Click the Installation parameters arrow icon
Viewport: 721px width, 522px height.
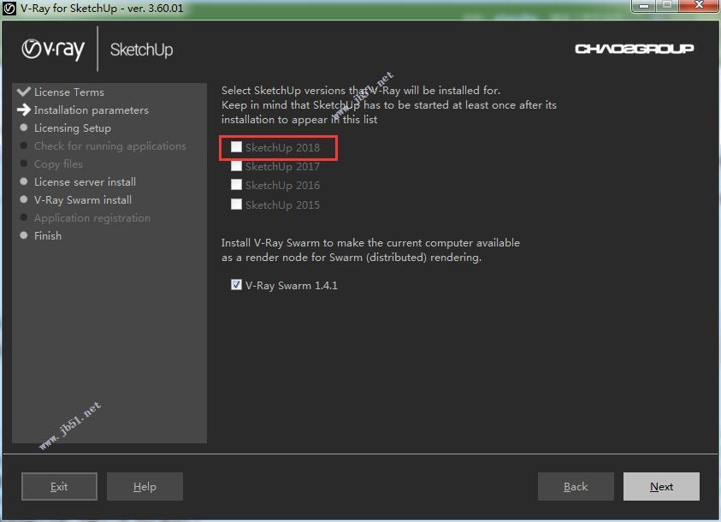tap(23, 110)
